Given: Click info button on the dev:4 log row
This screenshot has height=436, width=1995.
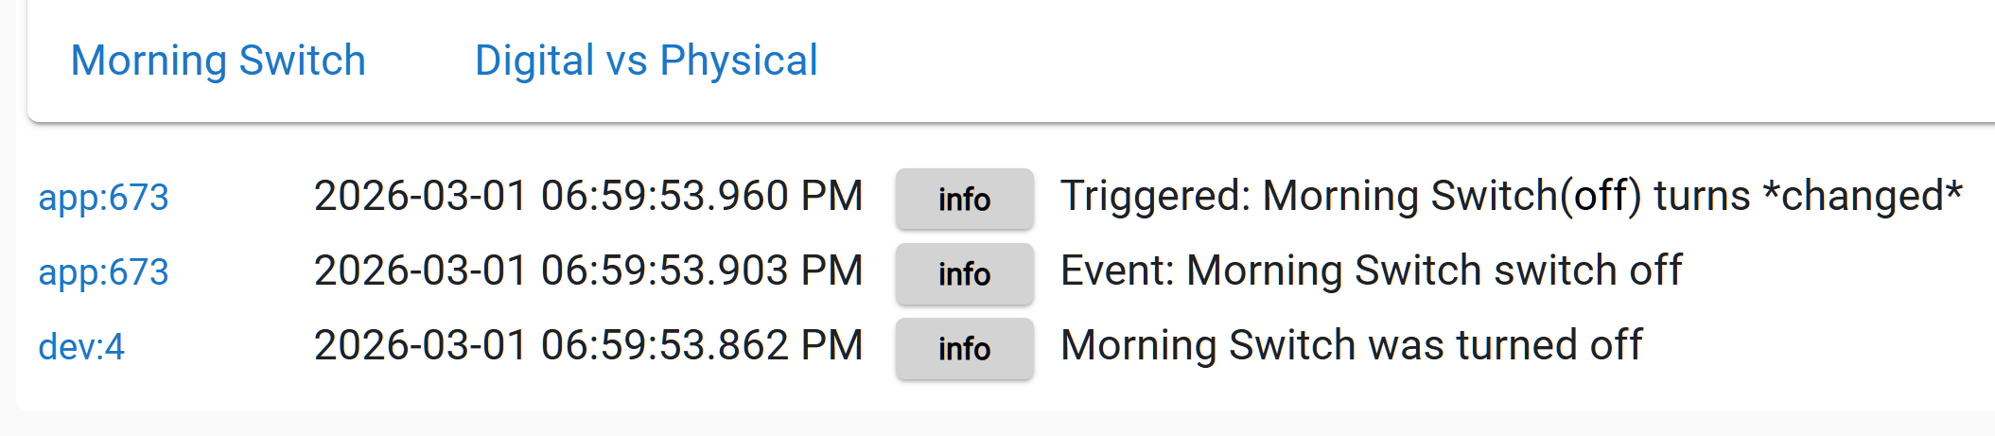Looking at the screenshot, I should tap(964, 349).
